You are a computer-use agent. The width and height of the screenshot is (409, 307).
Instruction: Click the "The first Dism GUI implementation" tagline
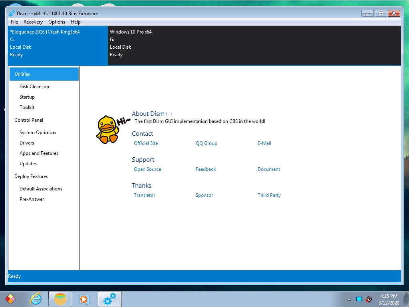point(200,121)
